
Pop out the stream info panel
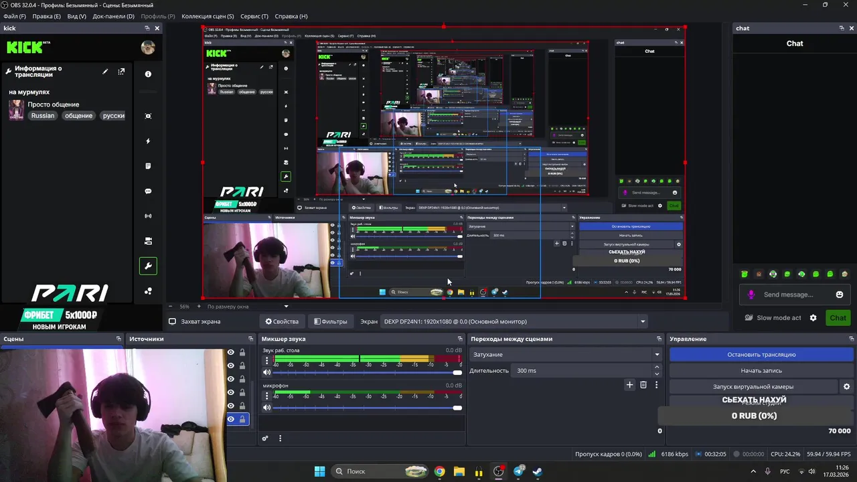[x=121, y=72]
